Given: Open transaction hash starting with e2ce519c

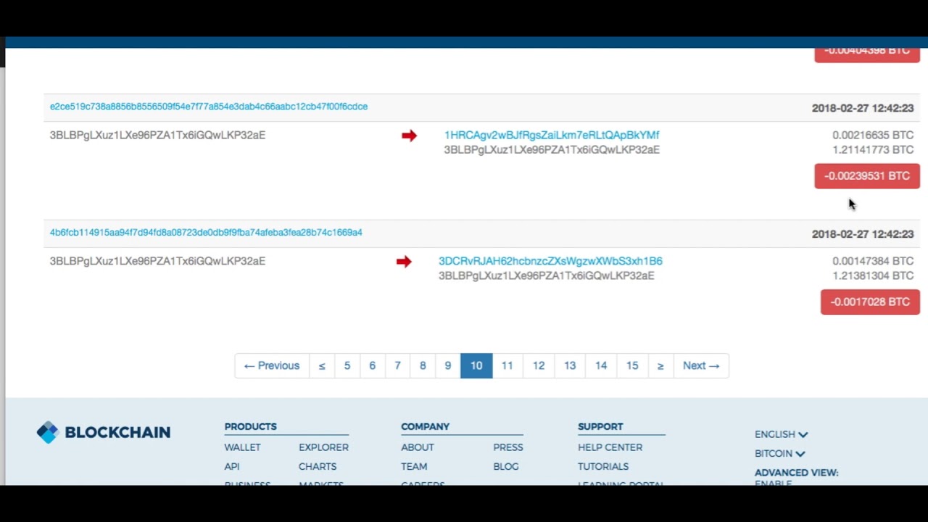Looking at the screenshot, I should pos(209,107).
